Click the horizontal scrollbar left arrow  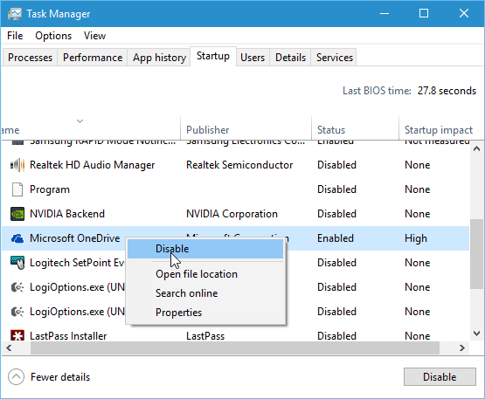point(9,348)
